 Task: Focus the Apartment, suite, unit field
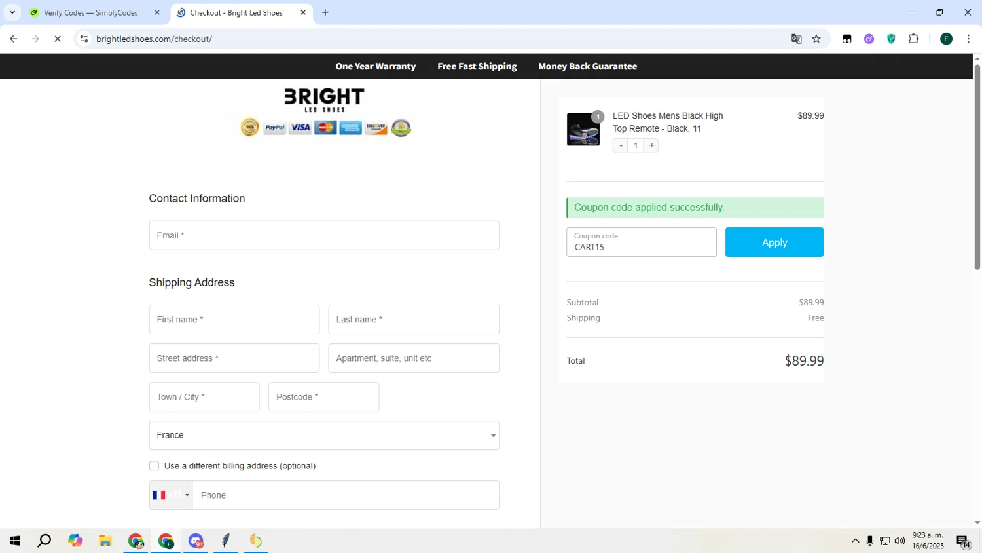[414, 358]
